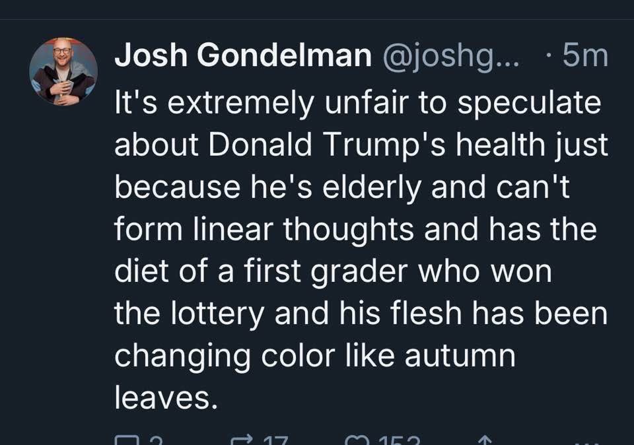
Task: Click the Josh Gondelman display name
Action: point(243,56)
